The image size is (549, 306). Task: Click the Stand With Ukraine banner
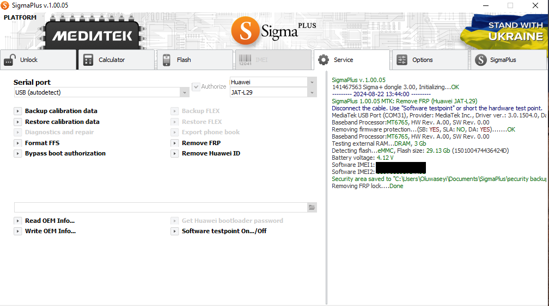[x=503, y=32]
